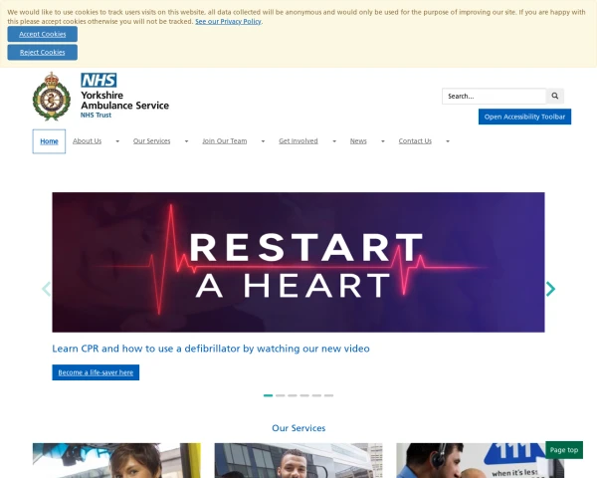Open the See our Privacy Policy link
The image size is (597, 478).
click(228, 21)
